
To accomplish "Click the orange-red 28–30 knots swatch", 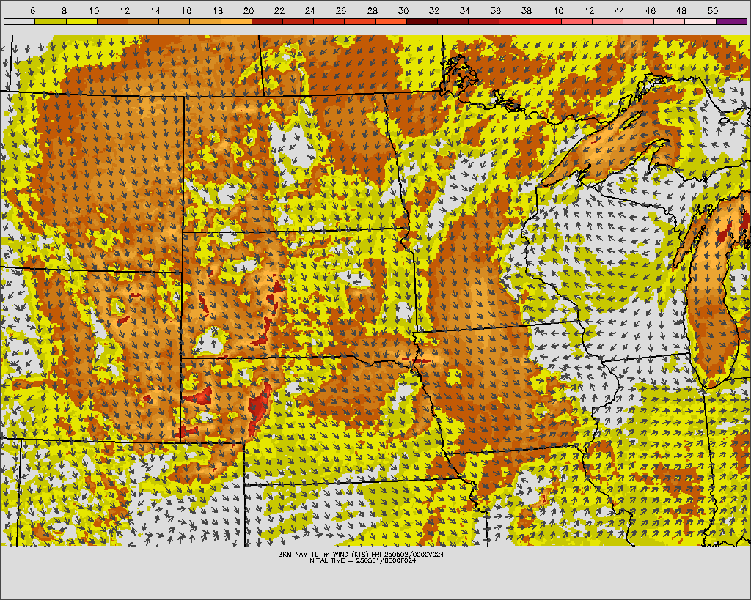I will (391, 21).
